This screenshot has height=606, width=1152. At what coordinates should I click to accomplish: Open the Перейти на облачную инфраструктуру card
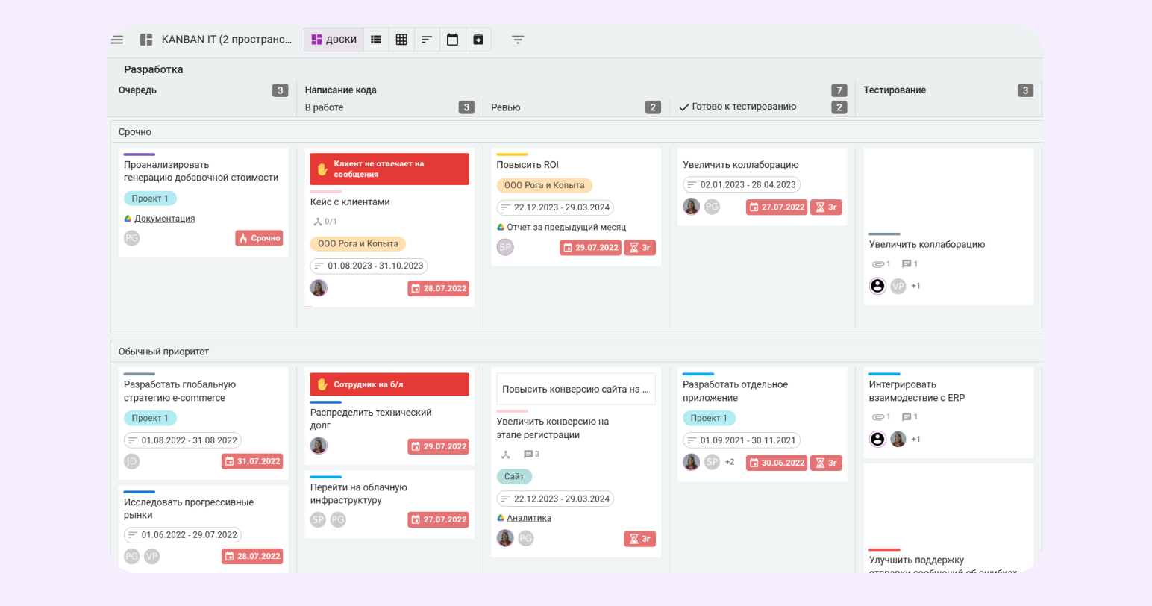358,494
